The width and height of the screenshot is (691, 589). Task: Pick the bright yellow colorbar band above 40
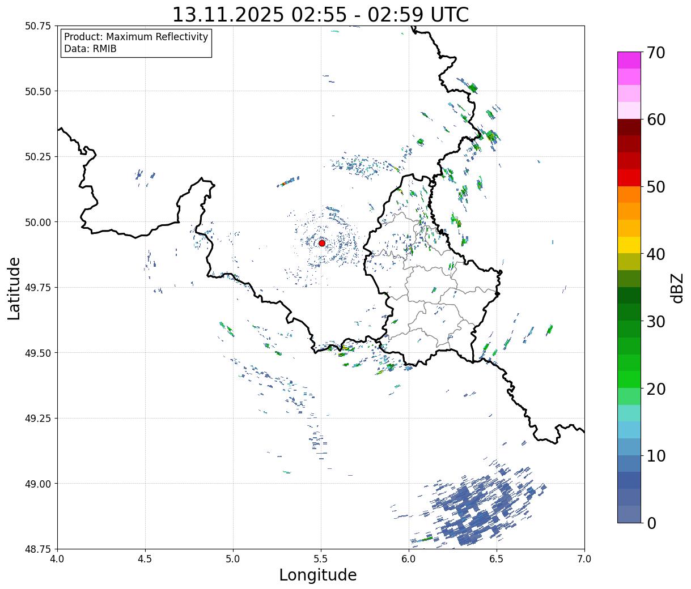click(629, 245)
